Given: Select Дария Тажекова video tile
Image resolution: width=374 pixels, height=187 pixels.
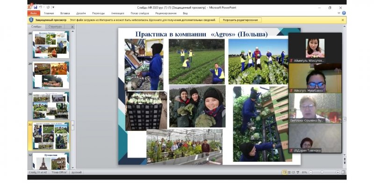Looking at the screenshot, I should 315,138.
